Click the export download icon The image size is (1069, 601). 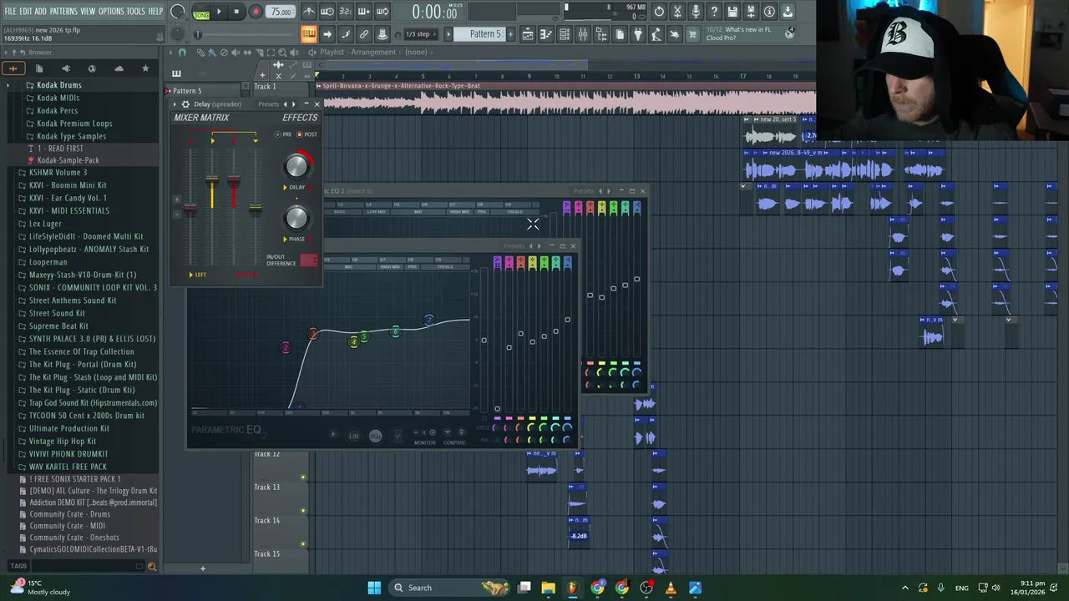[788, 12]
